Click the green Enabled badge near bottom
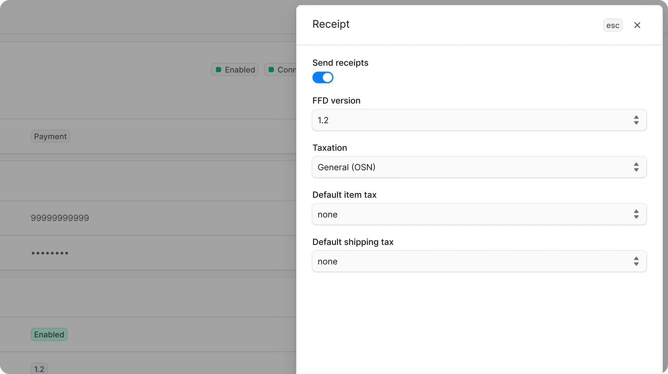The height and width of the screenshot is (374, 668). tap(49, 335)
